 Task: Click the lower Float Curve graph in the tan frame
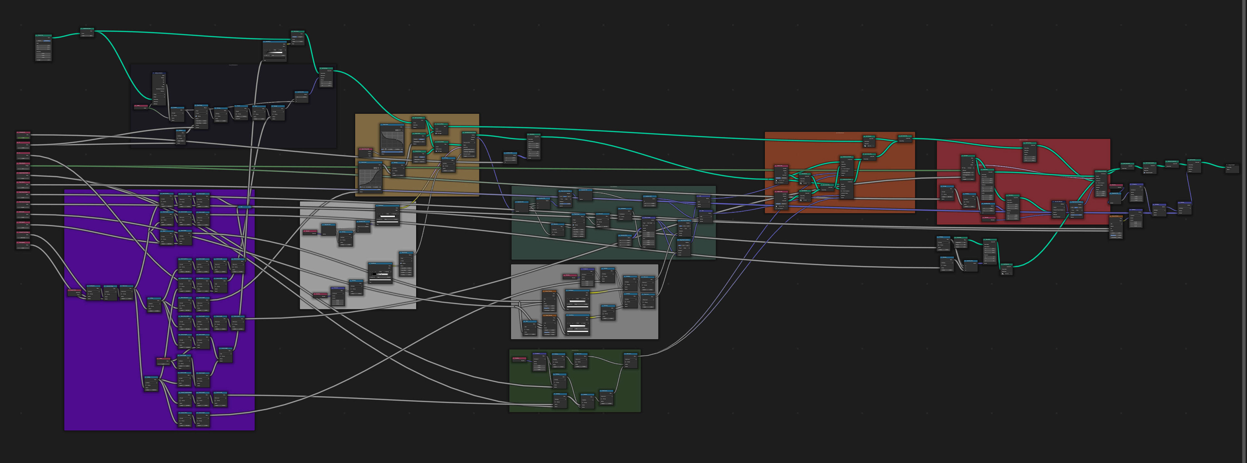tap(370, 178)
